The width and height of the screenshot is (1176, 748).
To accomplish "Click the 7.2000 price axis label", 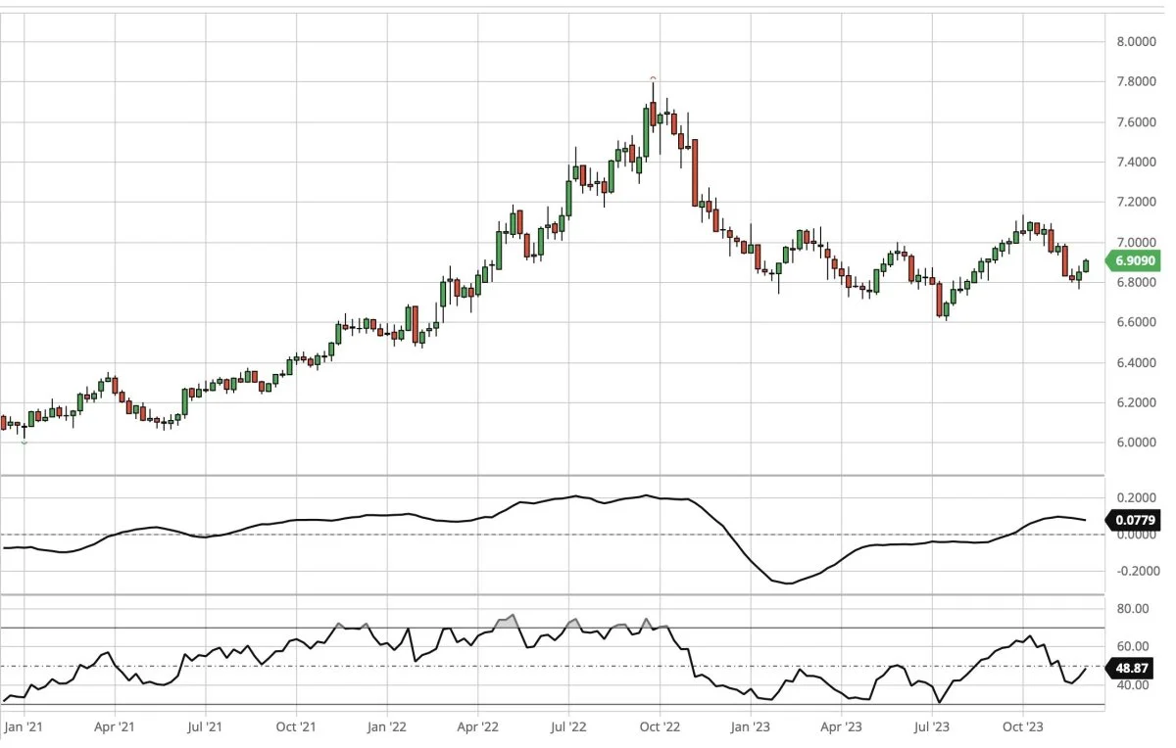I will click(1136, 202).
